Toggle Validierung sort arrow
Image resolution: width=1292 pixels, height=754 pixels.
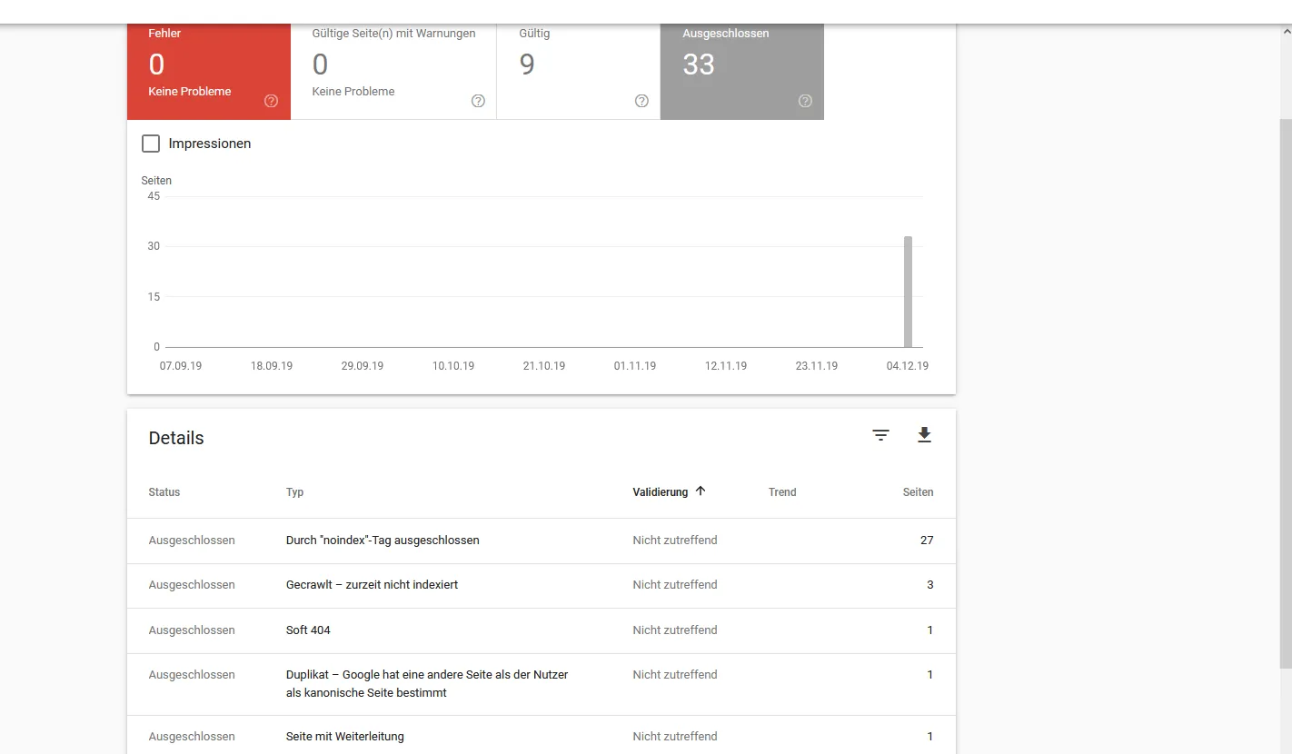tap(701, 491)
